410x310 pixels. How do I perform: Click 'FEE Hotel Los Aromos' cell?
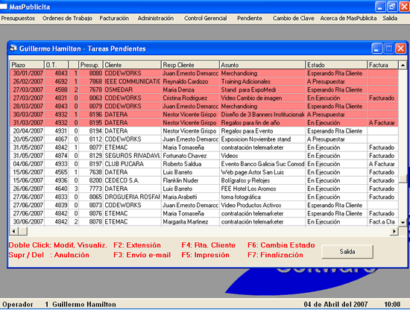point(262,189)
